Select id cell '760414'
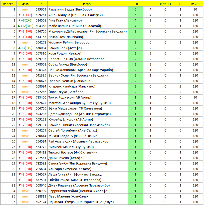204x205 pixels. pos(41,136)
